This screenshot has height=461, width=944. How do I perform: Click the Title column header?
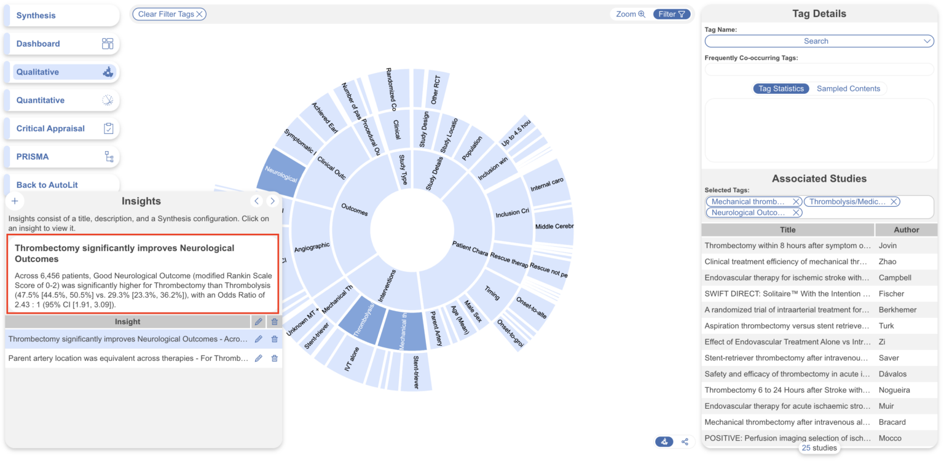point(787,230)
